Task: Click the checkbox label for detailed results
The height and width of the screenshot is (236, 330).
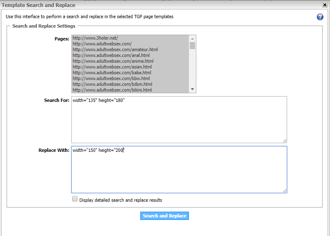Action: [120, 200]
